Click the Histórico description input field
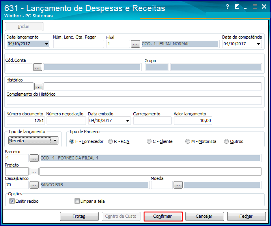Viewport: 271px width, 226px height. click(x=153, y=87)
